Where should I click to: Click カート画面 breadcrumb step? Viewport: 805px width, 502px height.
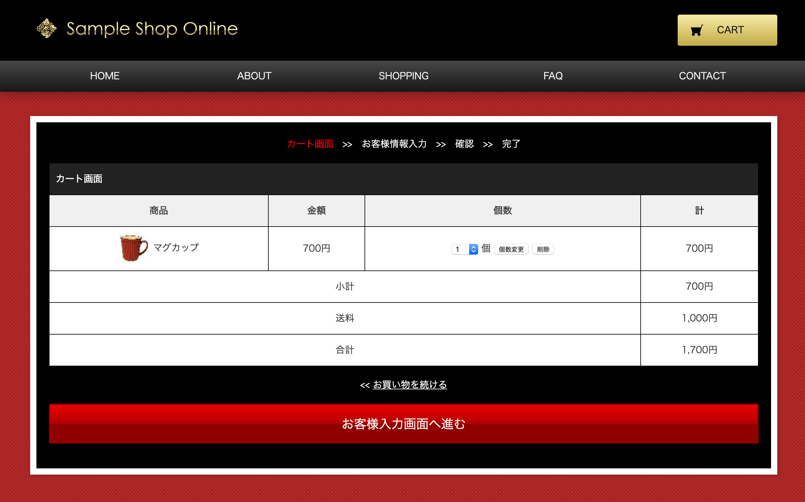pyautogui.click(x=310, y=144)
